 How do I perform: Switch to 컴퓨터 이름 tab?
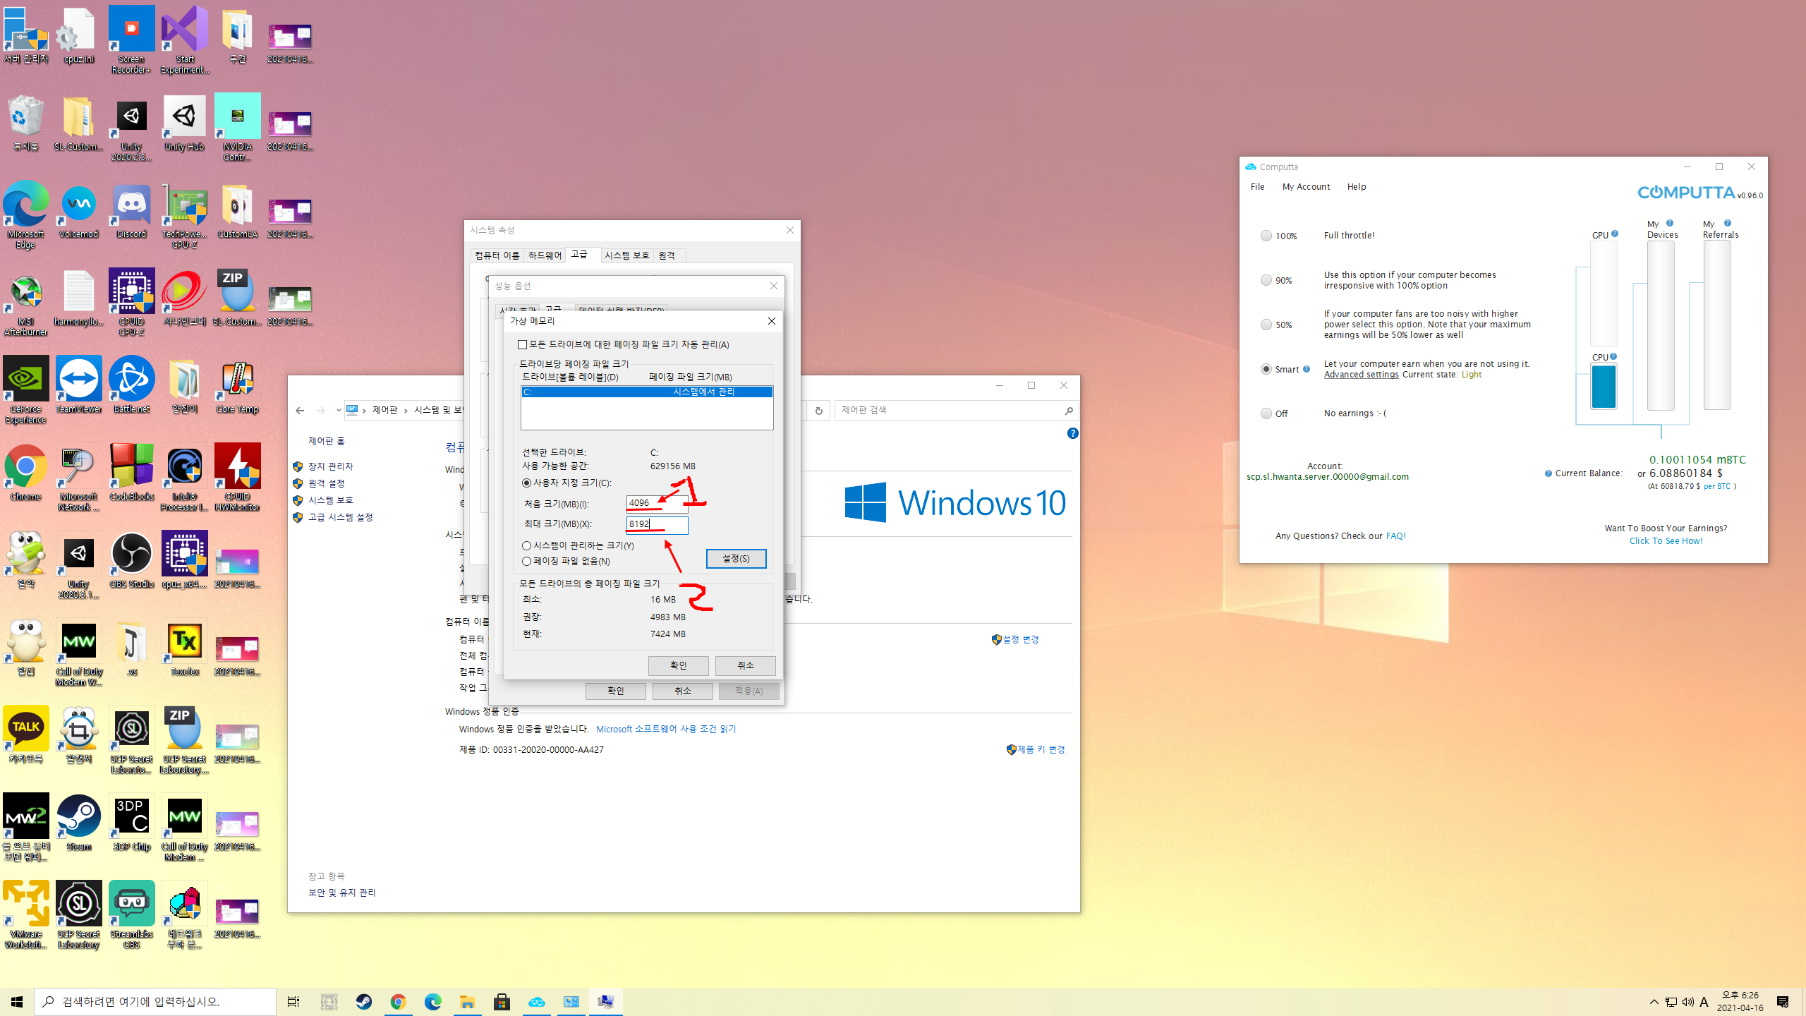point(497,255)
